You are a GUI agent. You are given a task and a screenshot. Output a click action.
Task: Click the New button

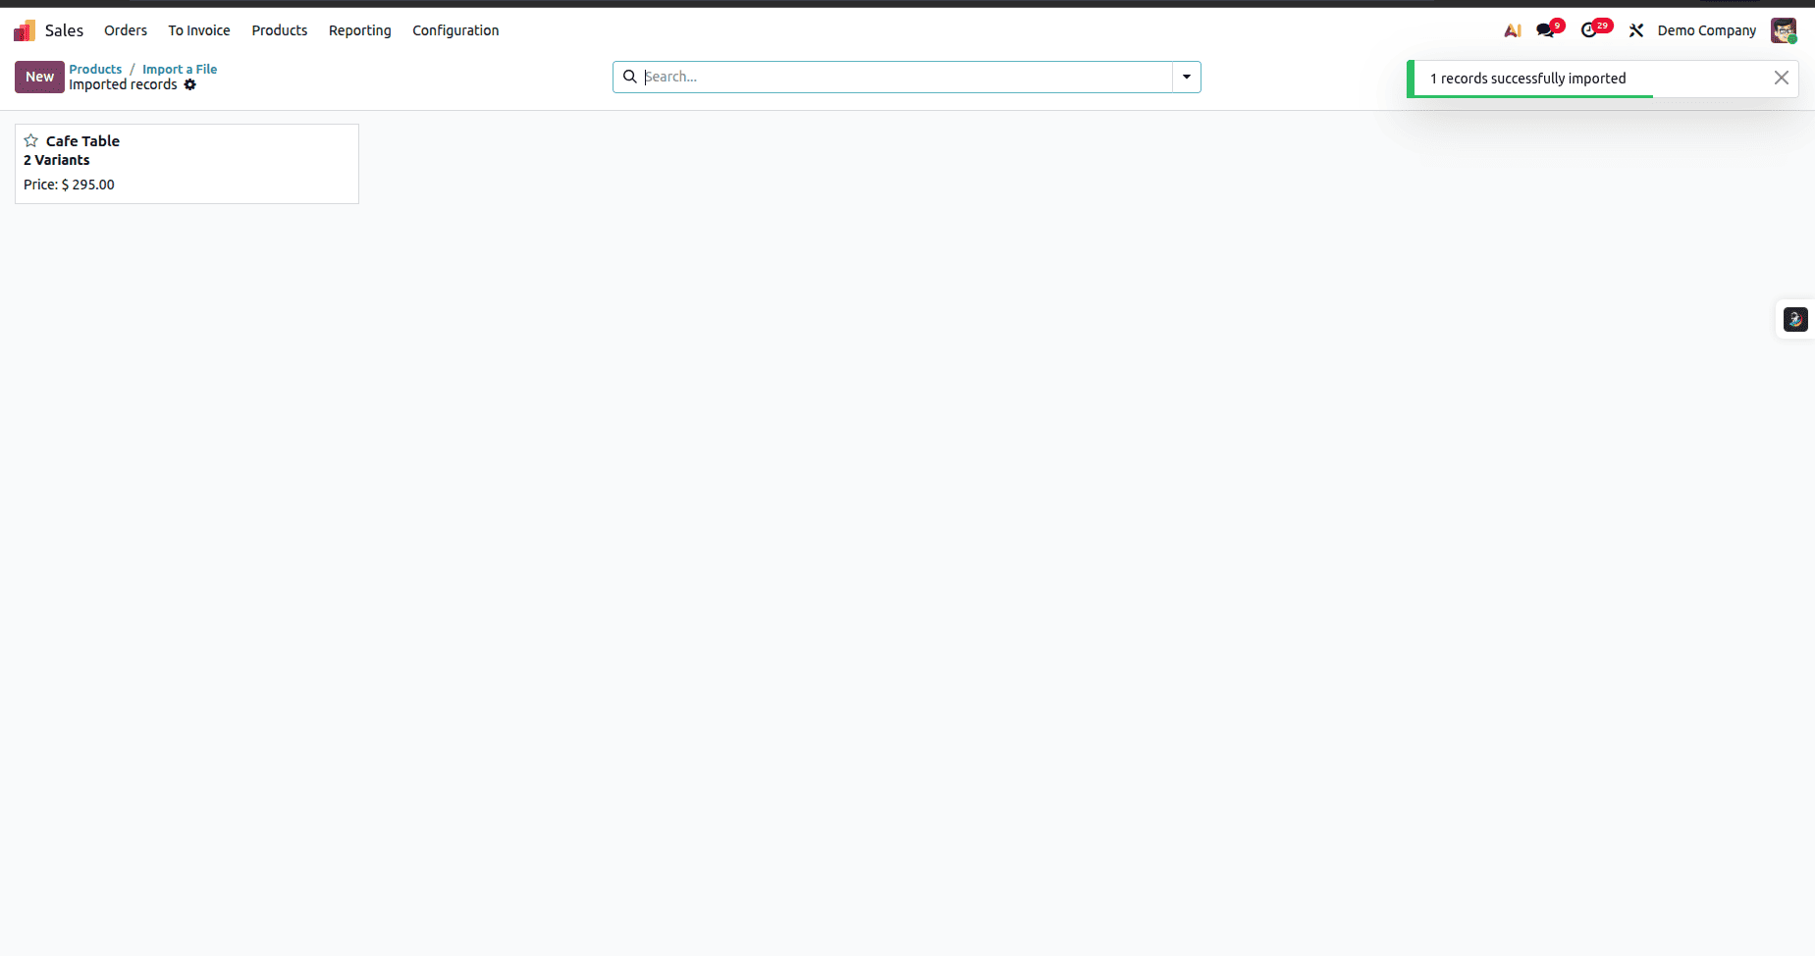pos(38,77)
